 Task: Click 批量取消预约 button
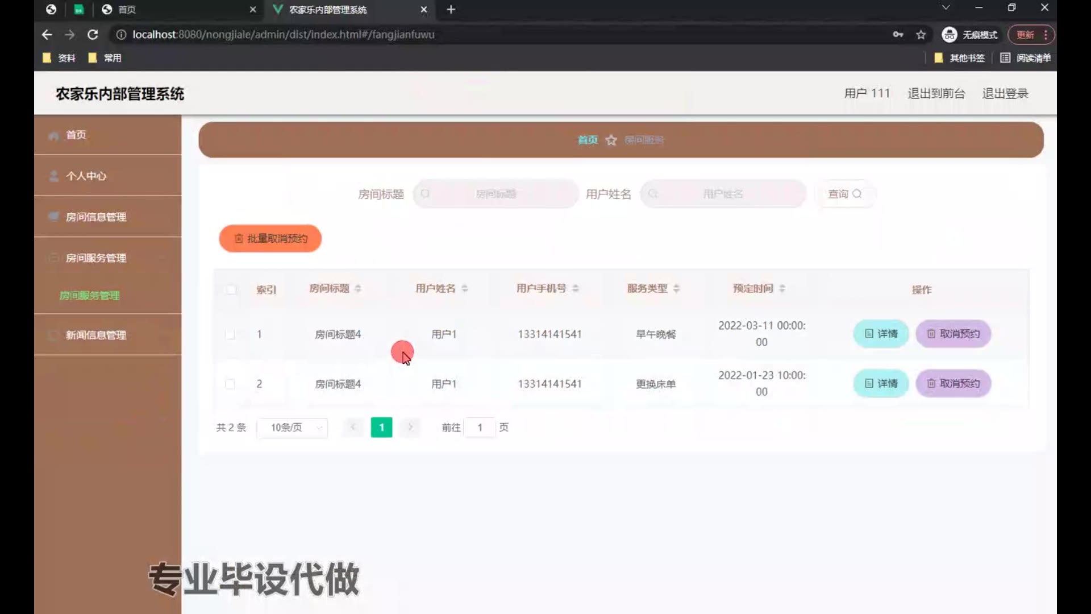270,238
